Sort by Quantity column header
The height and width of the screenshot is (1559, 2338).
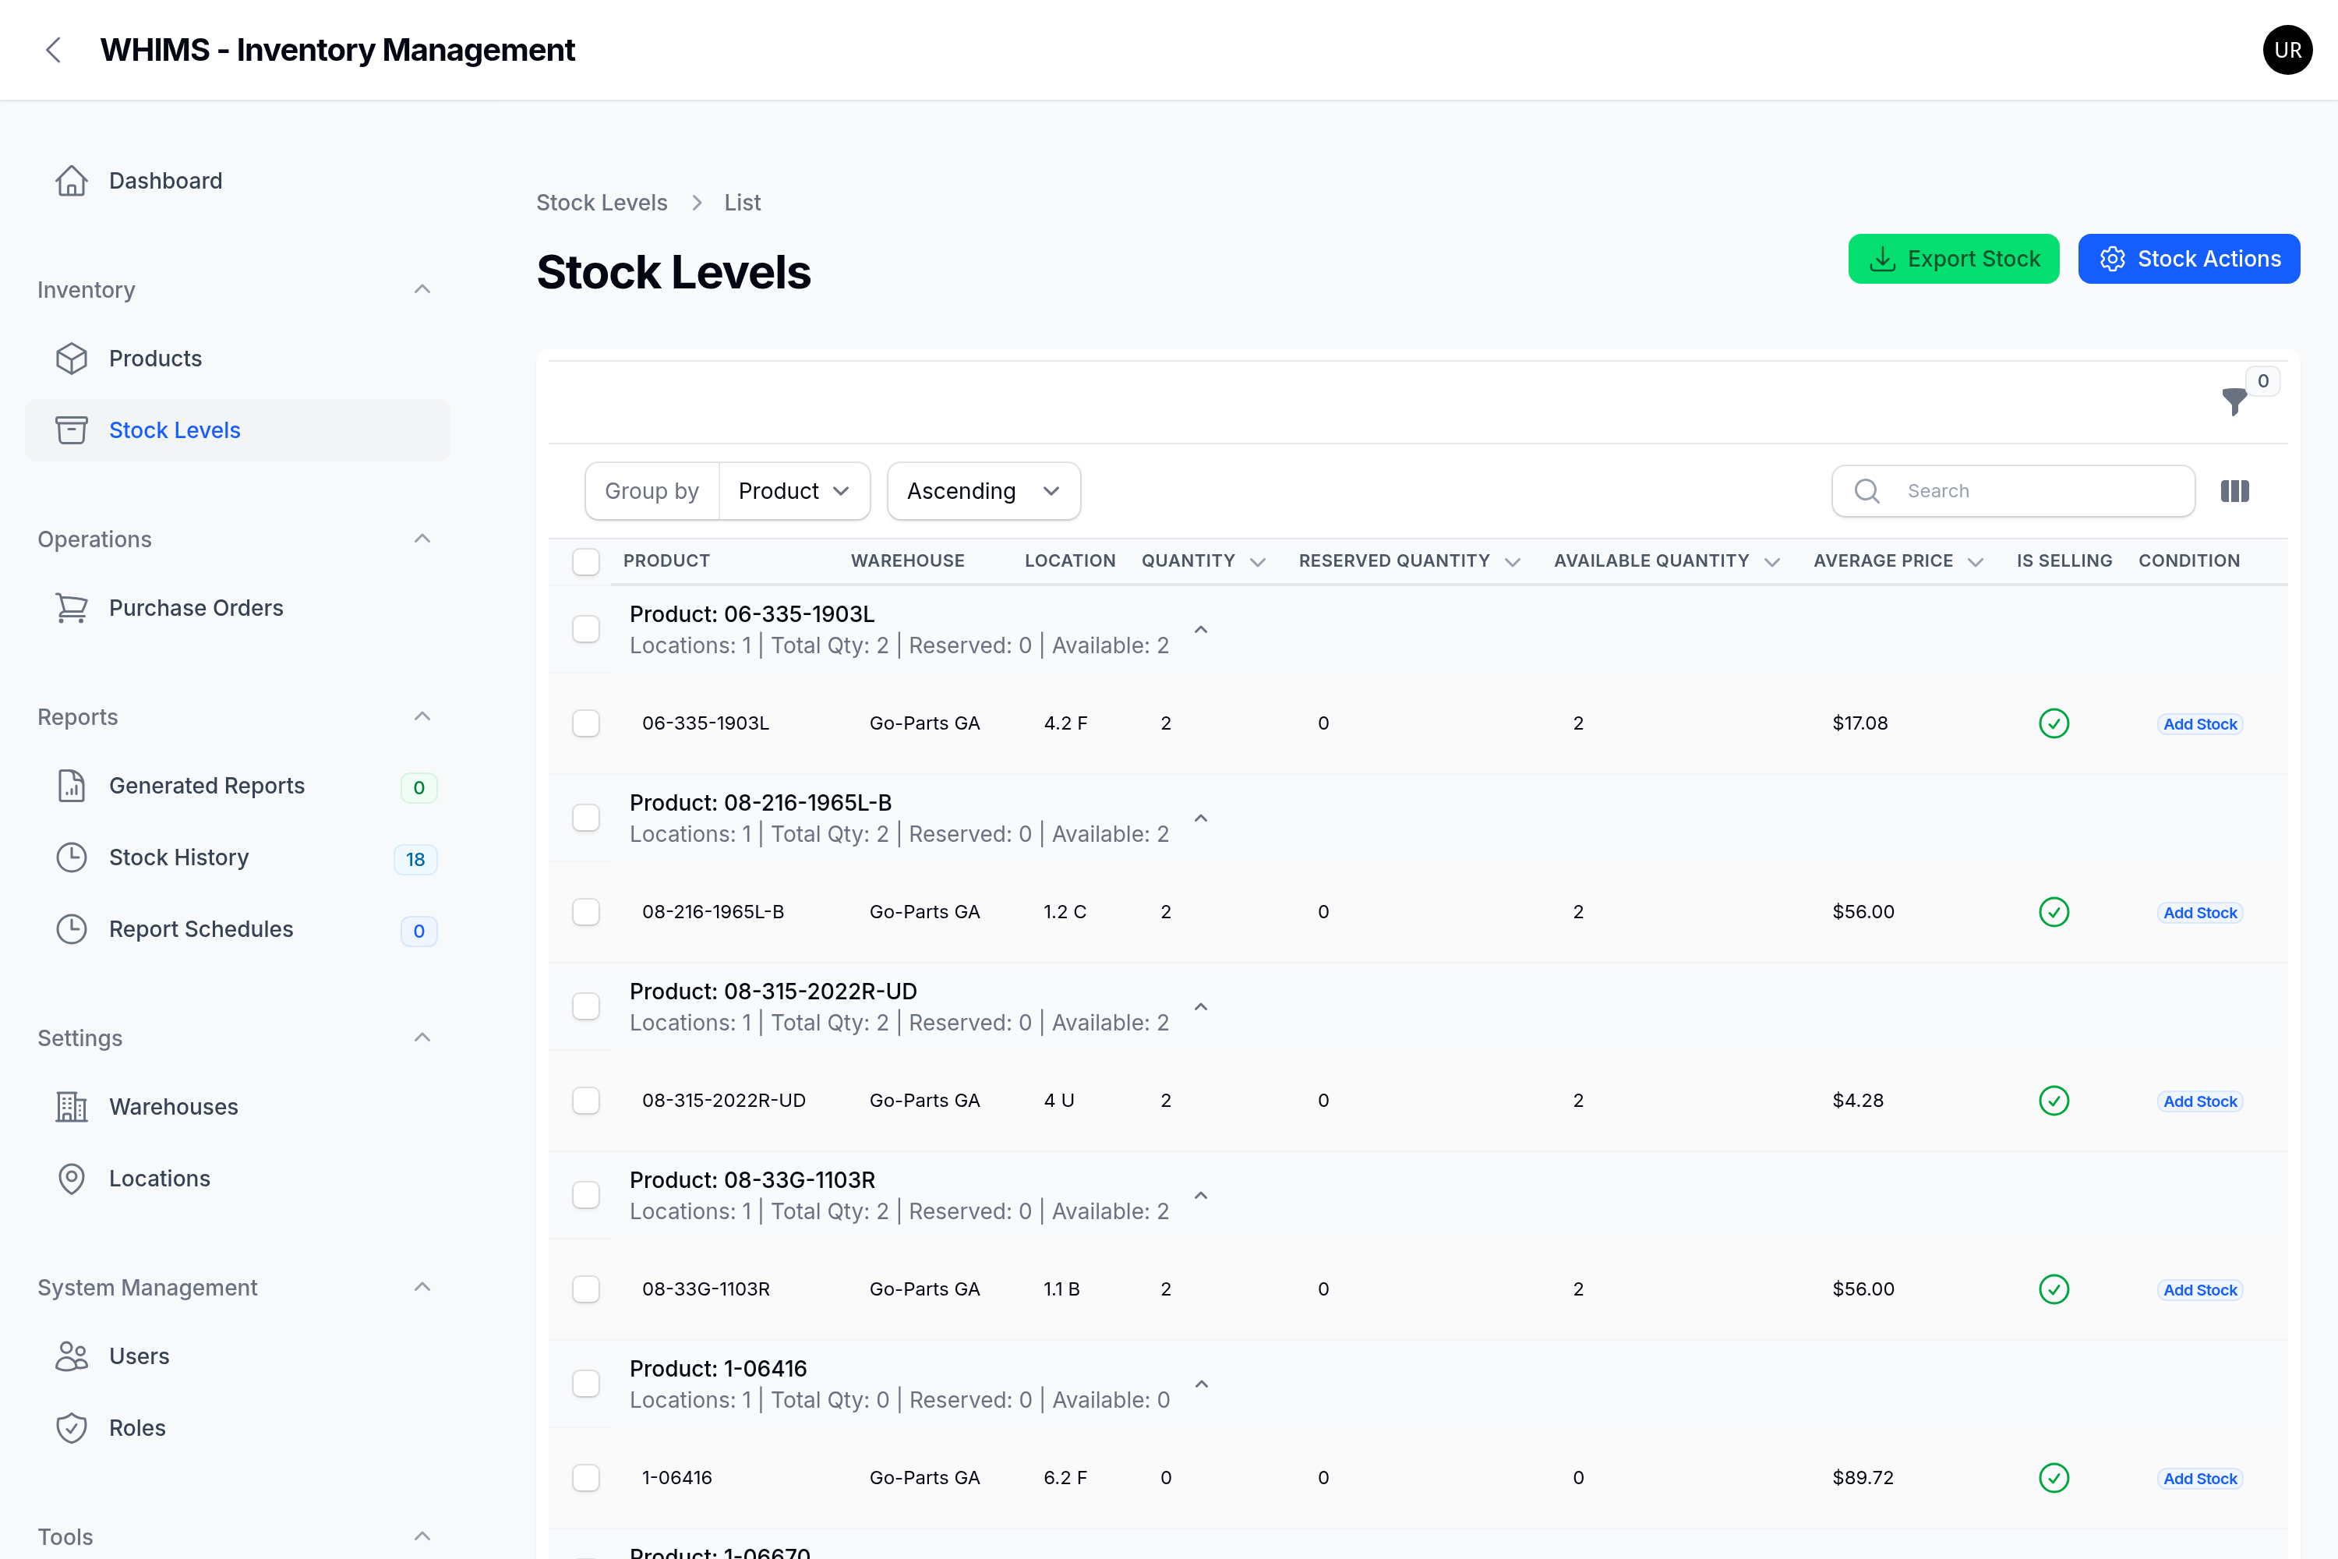[x=1203, y=562]
